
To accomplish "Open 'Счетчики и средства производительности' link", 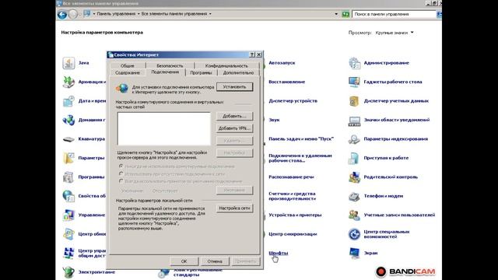I will 293,196.
